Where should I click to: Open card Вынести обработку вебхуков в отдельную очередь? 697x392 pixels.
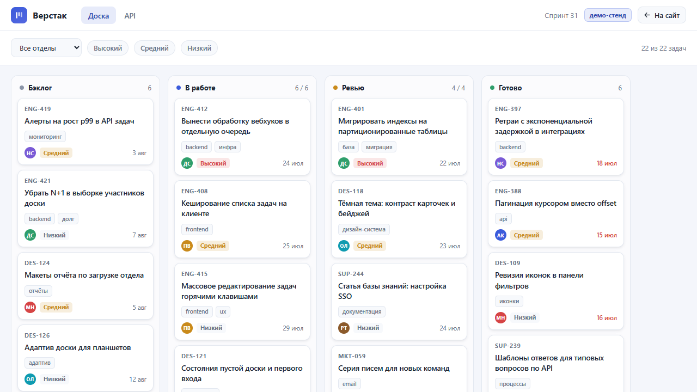click(x=242, y=137)
